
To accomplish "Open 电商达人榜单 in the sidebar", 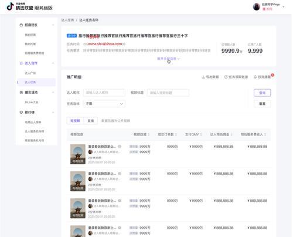I will [x=33, y=122].
